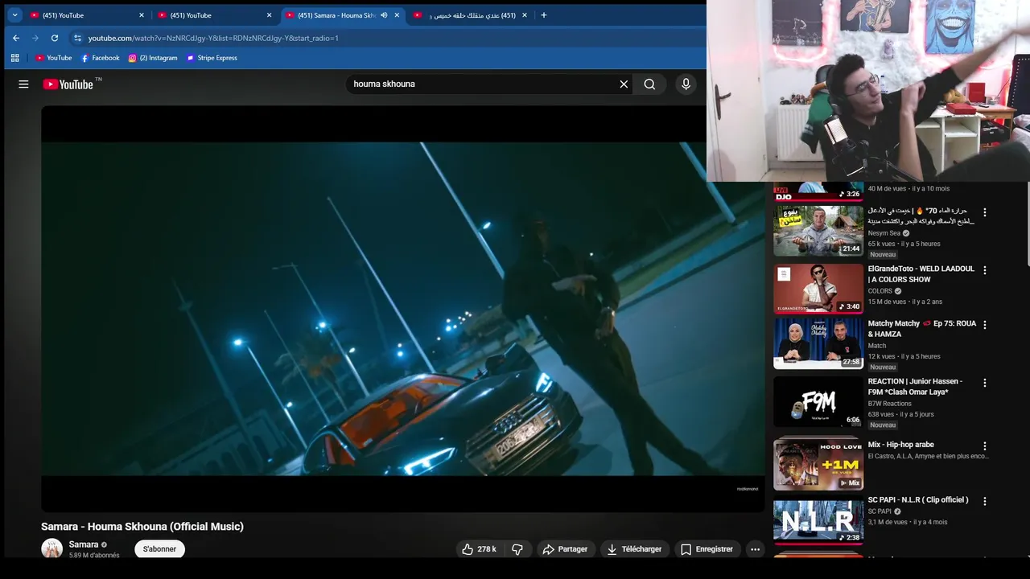Open Mix Hip-hop arabe thumbnail
The image size is (1030, 579).
point(818,465)
